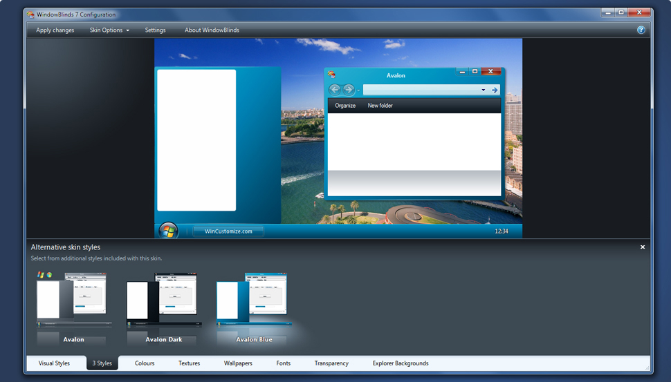Click the white start menu panel in preview
Viewport: 671px width, 382px height.
196,140
